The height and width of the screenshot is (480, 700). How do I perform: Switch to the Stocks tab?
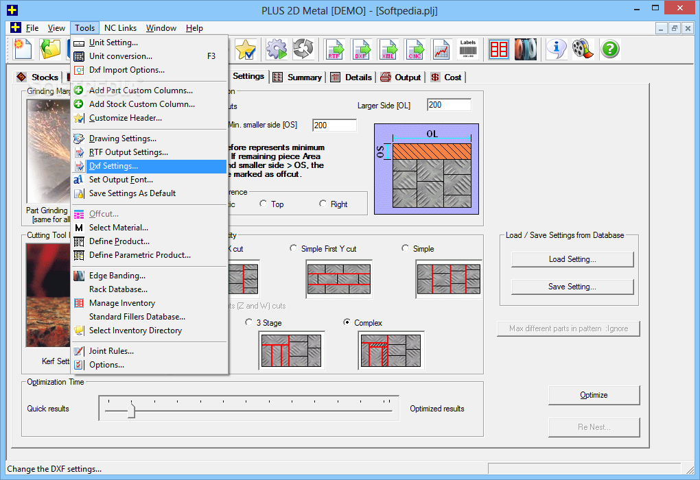38,77
